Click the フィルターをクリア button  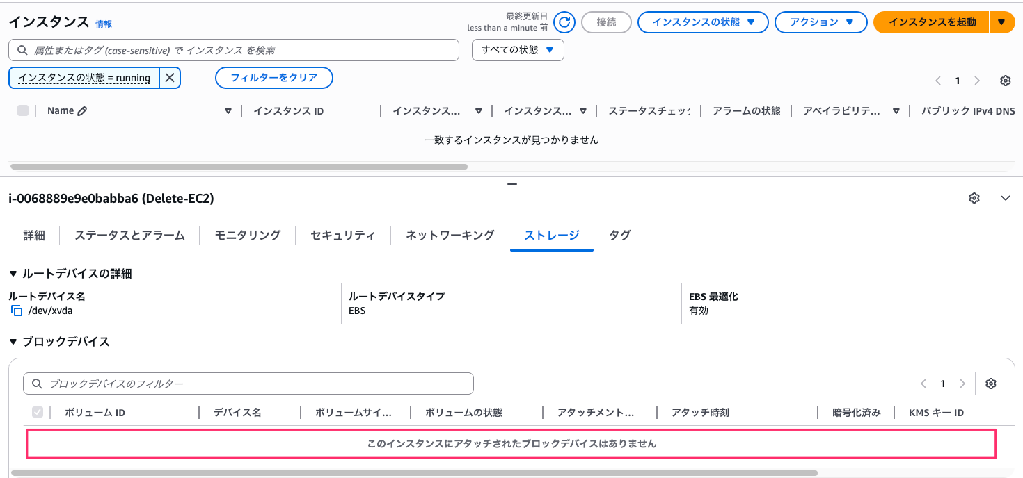tap(273, 78)
